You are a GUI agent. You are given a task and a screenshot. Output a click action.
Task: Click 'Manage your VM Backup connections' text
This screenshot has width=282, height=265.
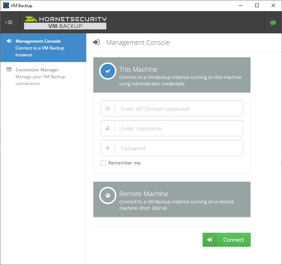click(40, 80)
